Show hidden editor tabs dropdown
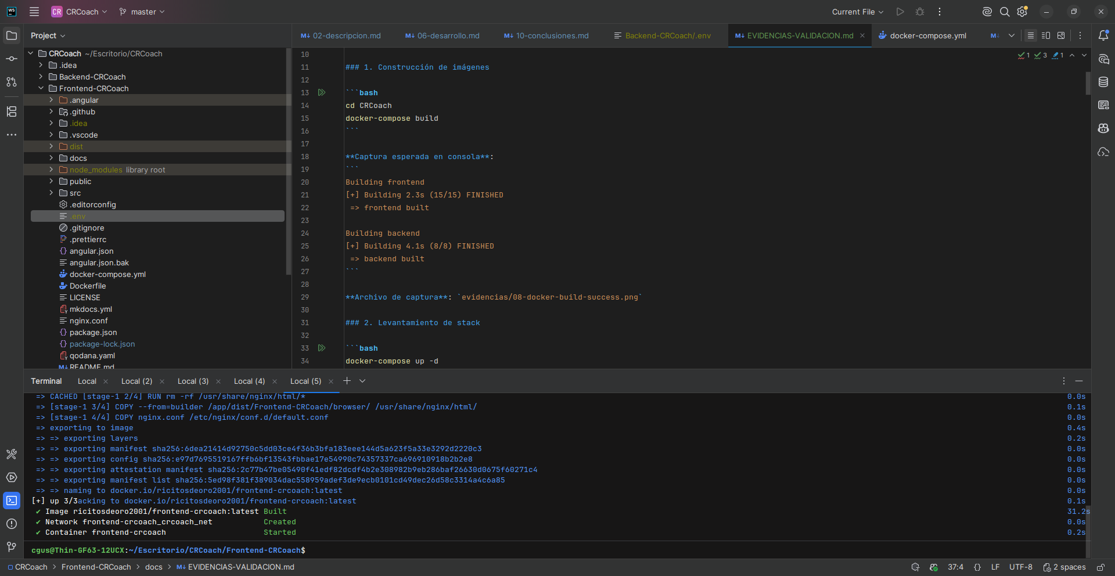The width and height of the screenshot is (1115, 576). click(1012, 35)
